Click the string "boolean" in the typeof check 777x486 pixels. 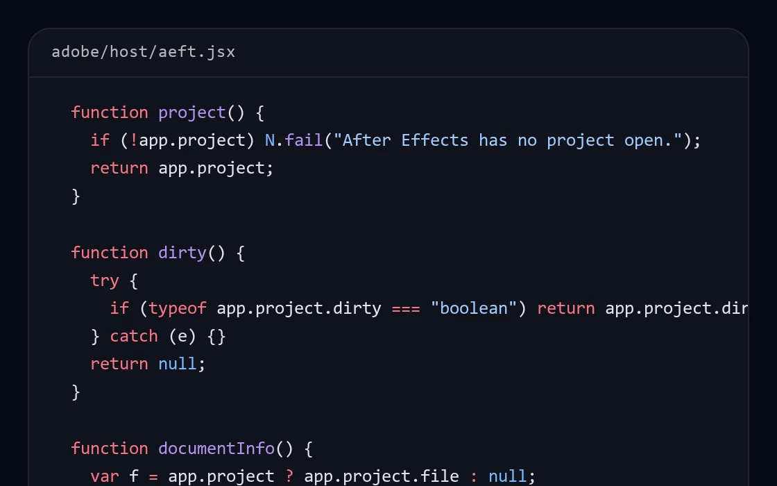pos(474,308)
